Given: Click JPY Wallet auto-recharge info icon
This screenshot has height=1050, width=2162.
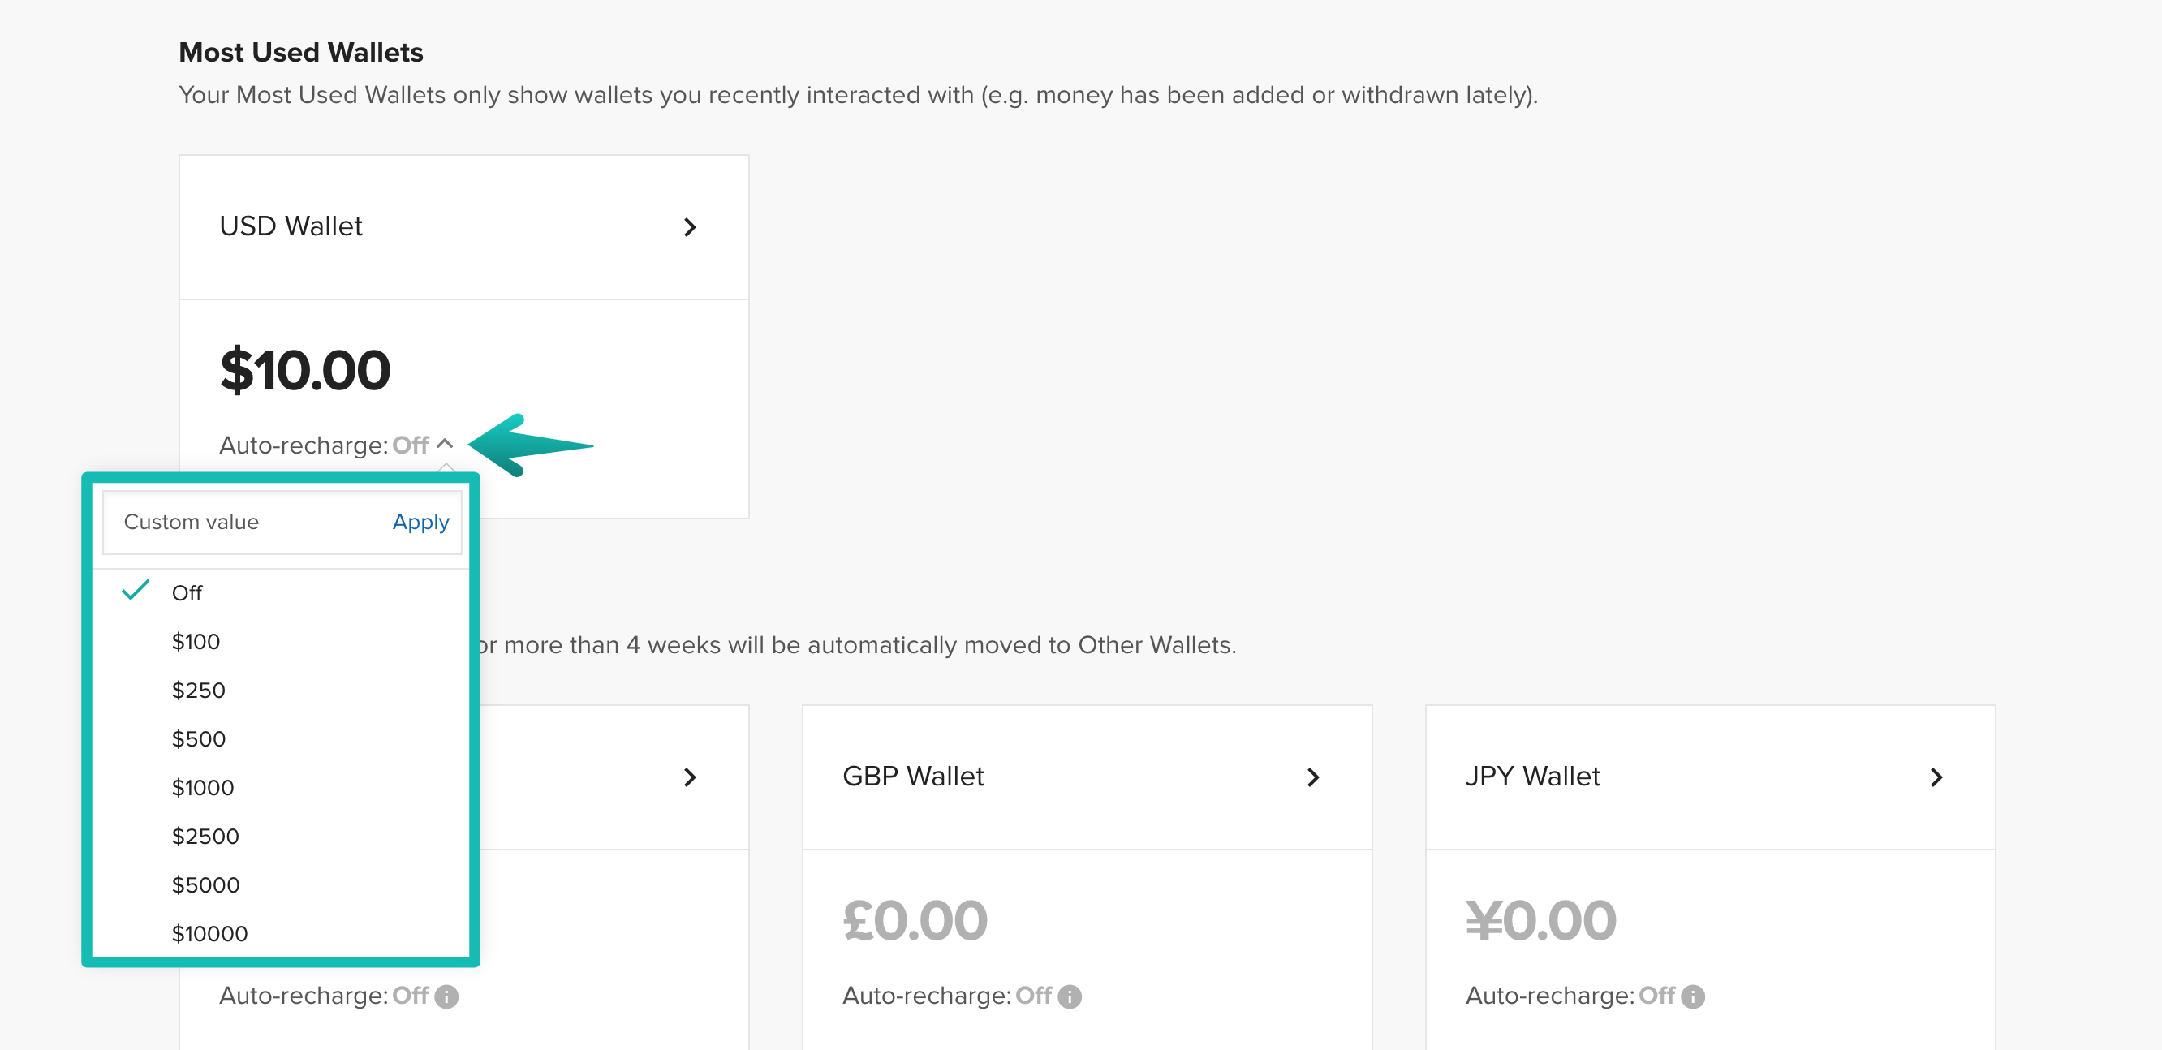Looking at the screenshot, I should 1693,996.
